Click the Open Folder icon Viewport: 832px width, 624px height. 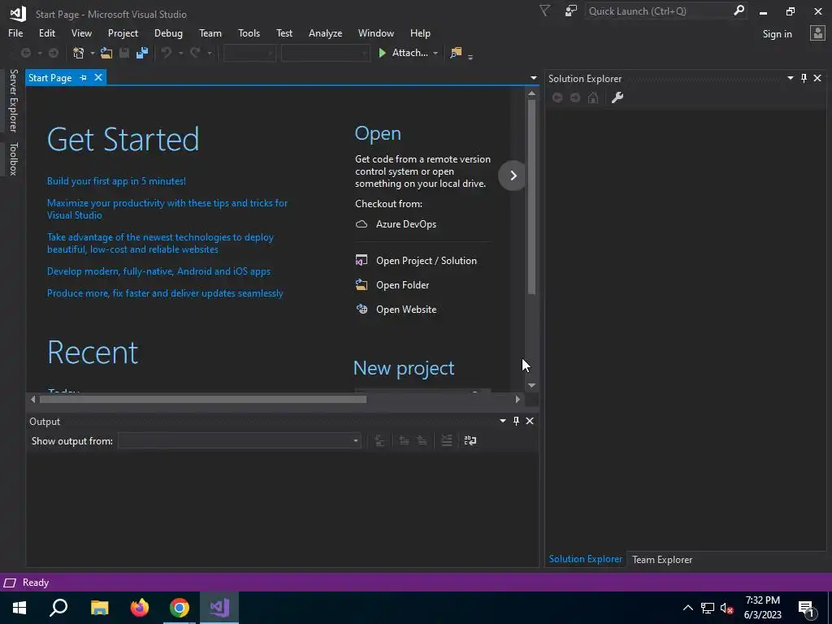(x=362, y=285)
